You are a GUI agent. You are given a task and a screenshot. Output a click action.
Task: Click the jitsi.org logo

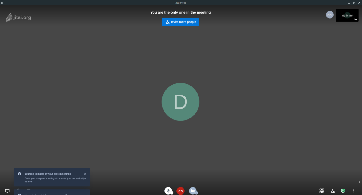pos(18,17)
